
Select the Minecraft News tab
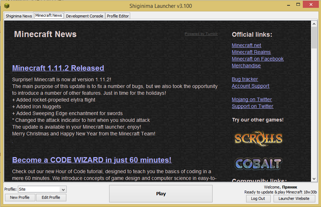point(49,16)
